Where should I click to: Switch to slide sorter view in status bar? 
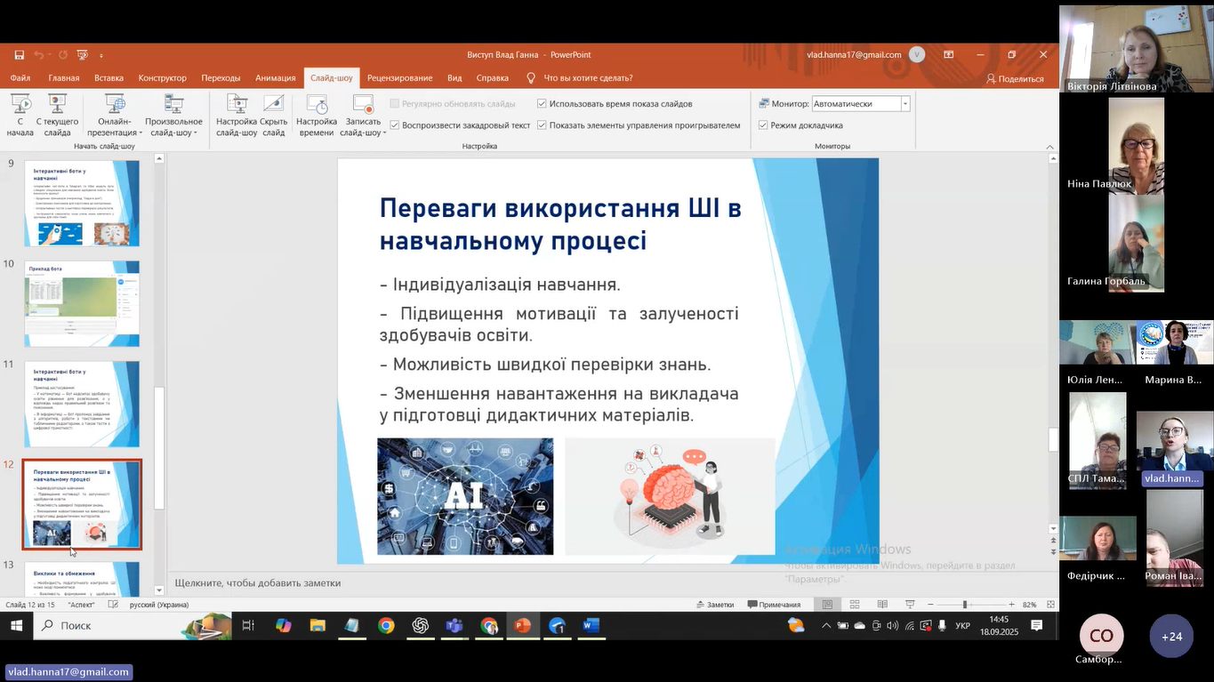(855, 605)
